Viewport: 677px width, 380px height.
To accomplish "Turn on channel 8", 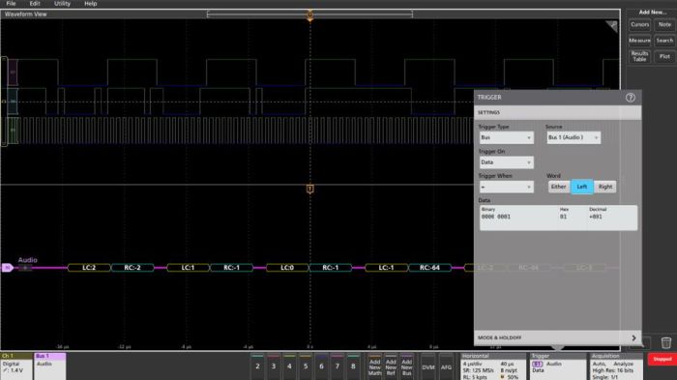I will (x=353, y=366).
